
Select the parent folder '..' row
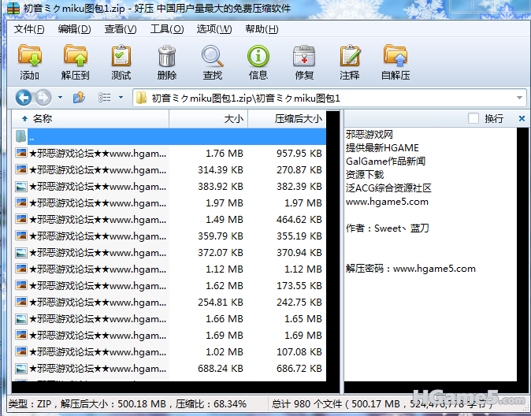(169, 136)
